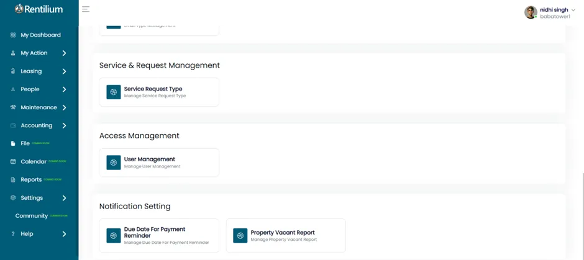Toggle the hamburger sidebar menu icon

[x=86, y=9]
